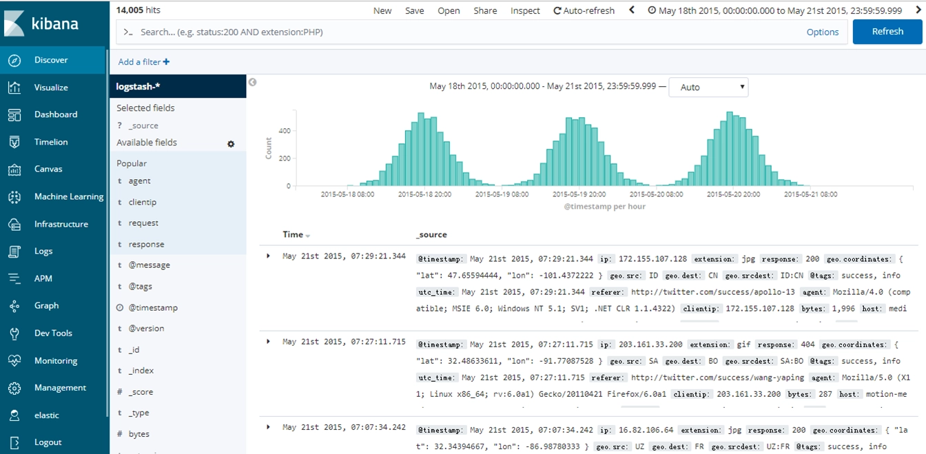Expand the 07:27:11.715 log entry row
Screen dimensions: 926x454
268,341
